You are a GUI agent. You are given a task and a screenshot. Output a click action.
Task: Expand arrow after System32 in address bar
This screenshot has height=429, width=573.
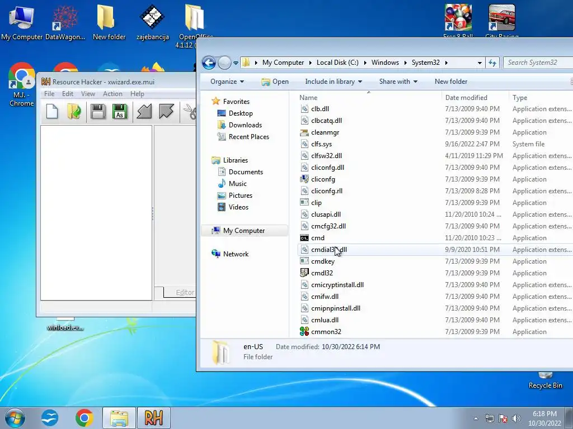click(x=446, y=63)
